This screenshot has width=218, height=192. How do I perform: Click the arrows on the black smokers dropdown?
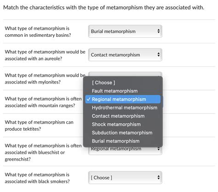click(159, 178)
